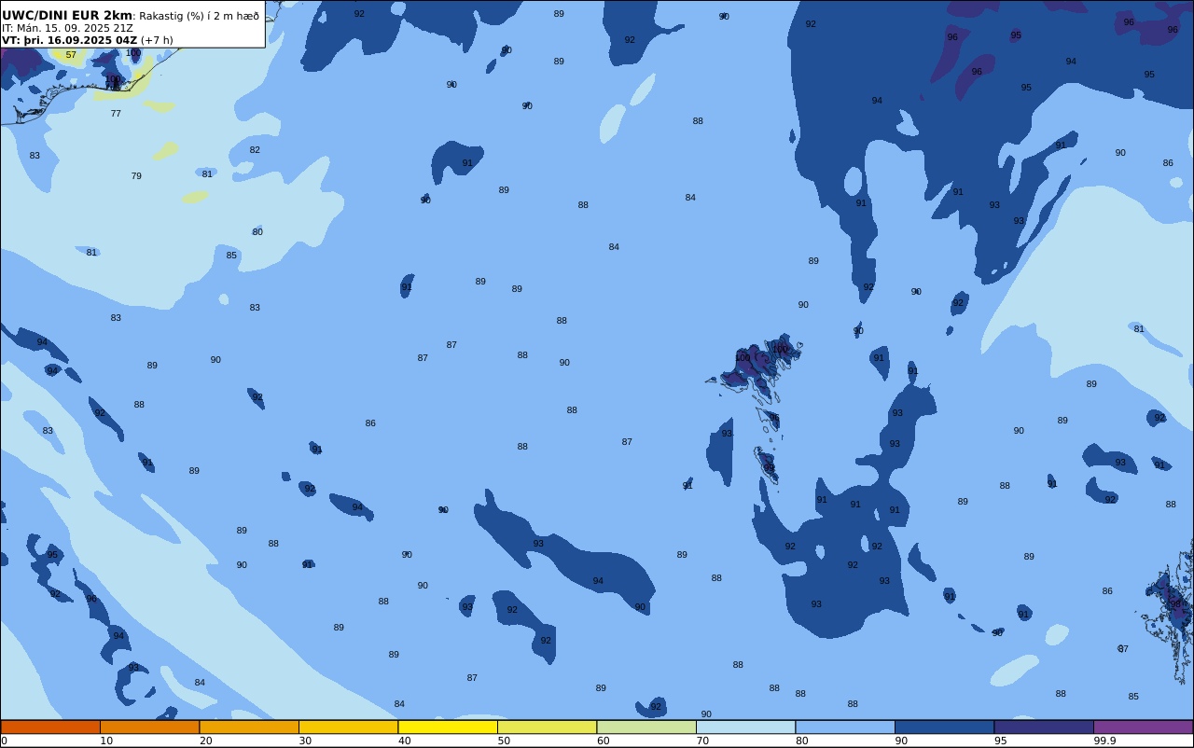Click the "20" tick label under color bar
The width and height of the screenshot is (1194, 748).
[206, 741]
